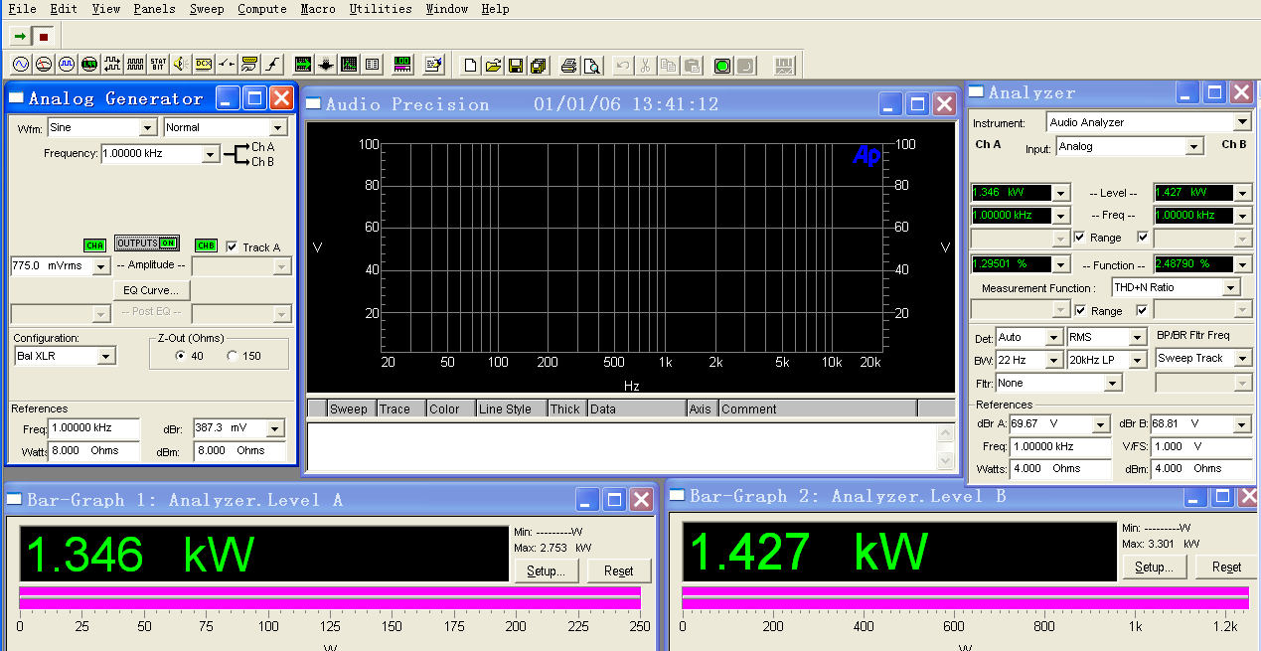Open the Instrument Audio Analyzer dropdown

click(x=1242, y=122)
